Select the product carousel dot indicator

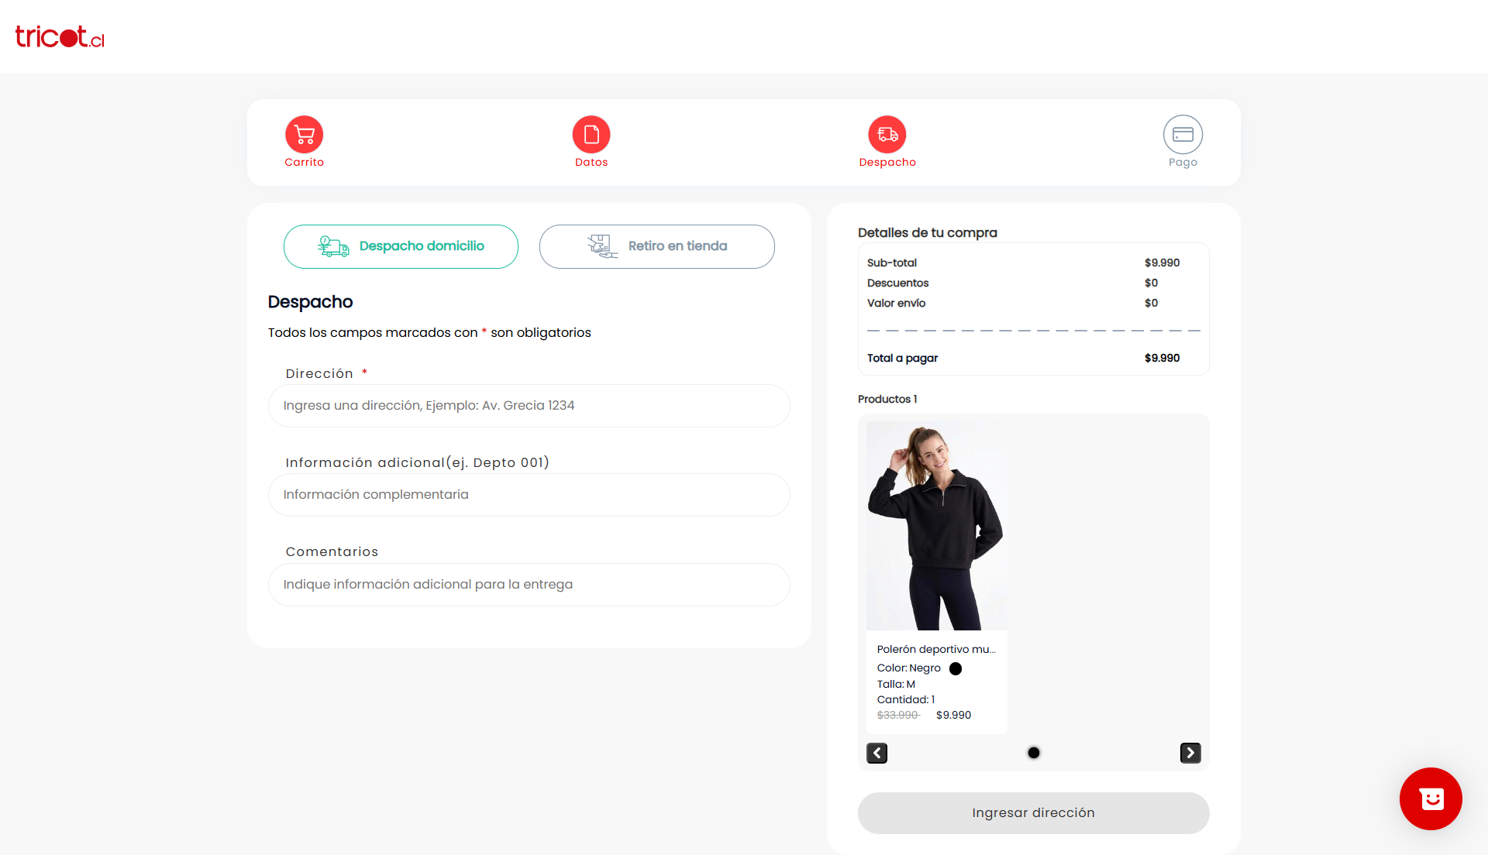click(x=1034, y=753)
